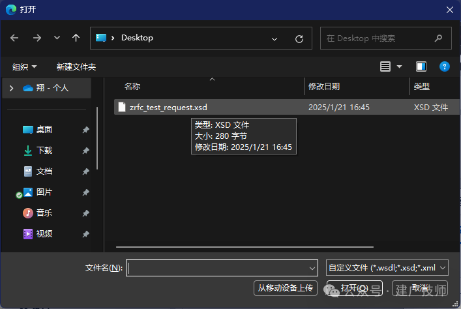Open 图片 in the sidebar
Screen dimensions: 461x309
click(44, 192)
